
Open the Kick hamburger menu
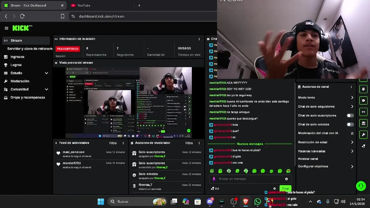point(6,28)
